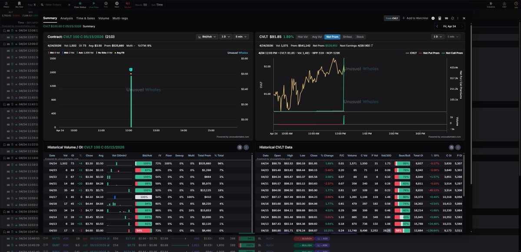This screenshot has height=252, width=521.
Task: Click the plus-circle icon beside Add to Watchlist
Action: [x=433, y=18]
